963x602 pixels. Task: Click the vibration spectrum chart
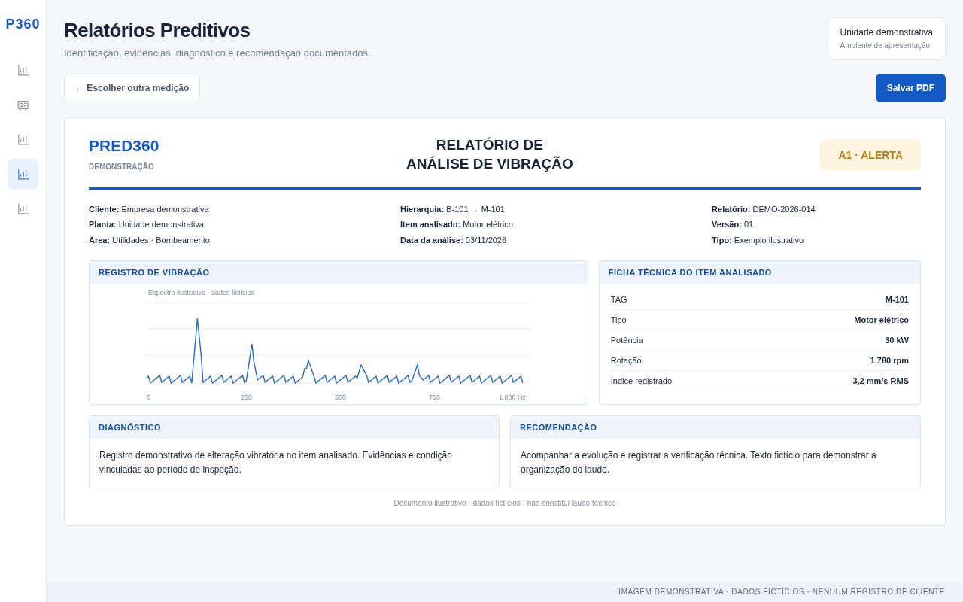pos(339,344)
